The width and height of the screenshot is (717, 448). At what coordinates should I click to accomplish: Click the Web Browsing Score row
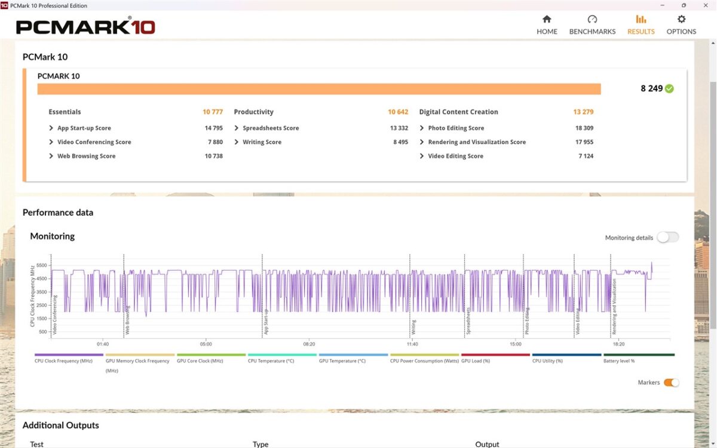[86, 156]
